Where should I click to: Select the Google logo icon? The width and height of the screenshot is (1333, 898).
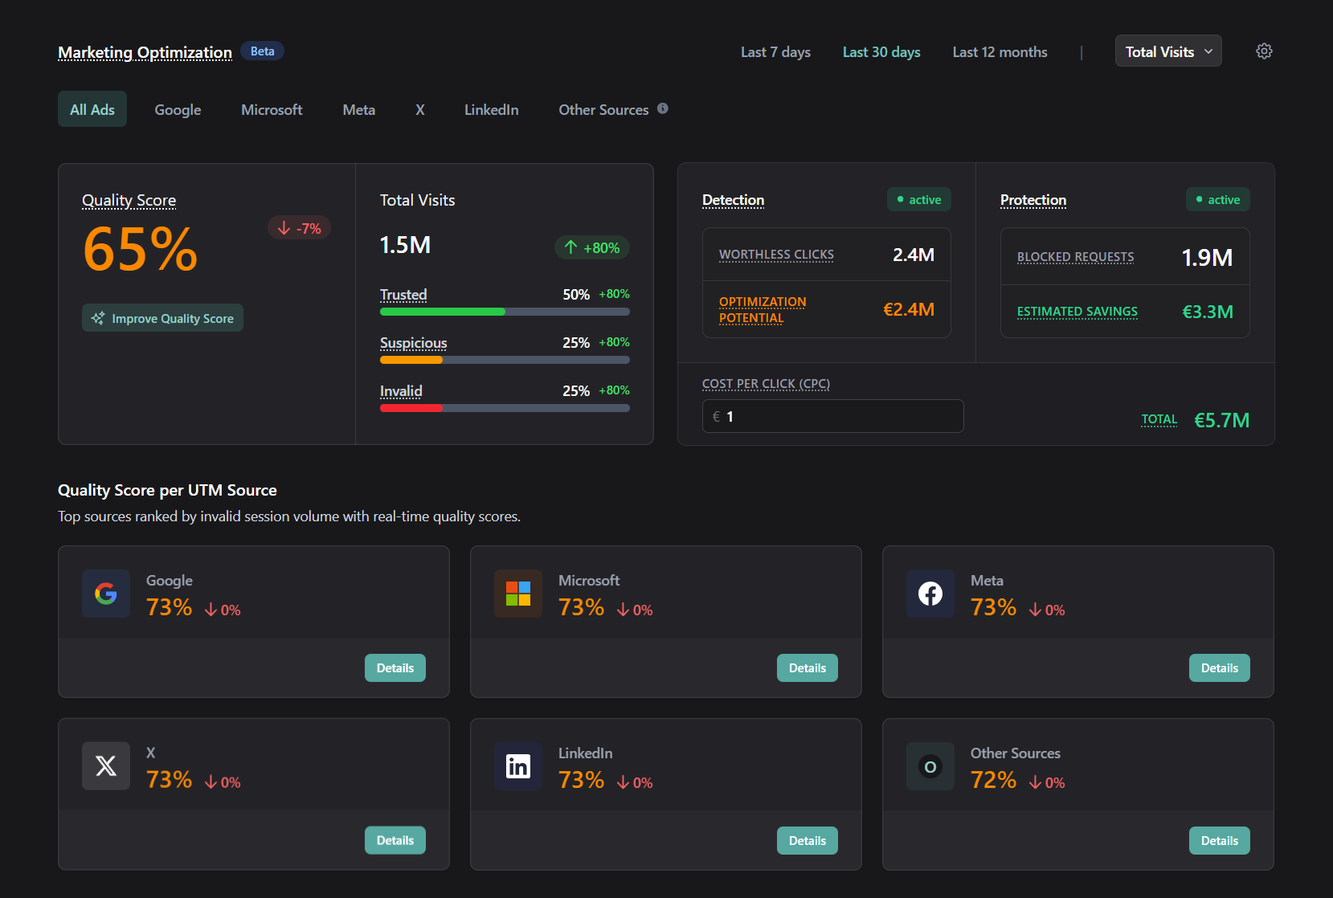pyautogui.click(x=105, y=594)
